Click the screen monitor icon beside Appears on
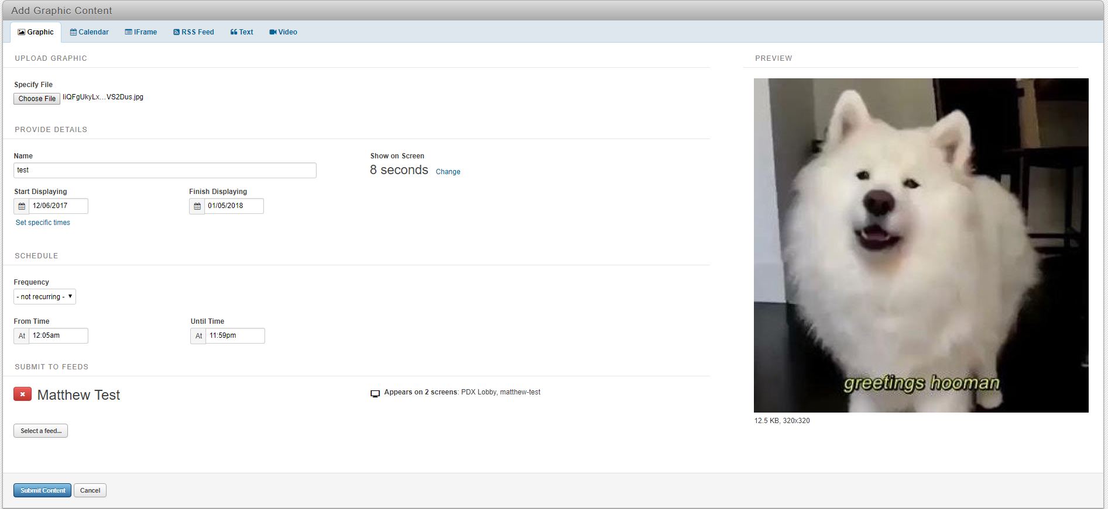 click(x=375, y=393)
